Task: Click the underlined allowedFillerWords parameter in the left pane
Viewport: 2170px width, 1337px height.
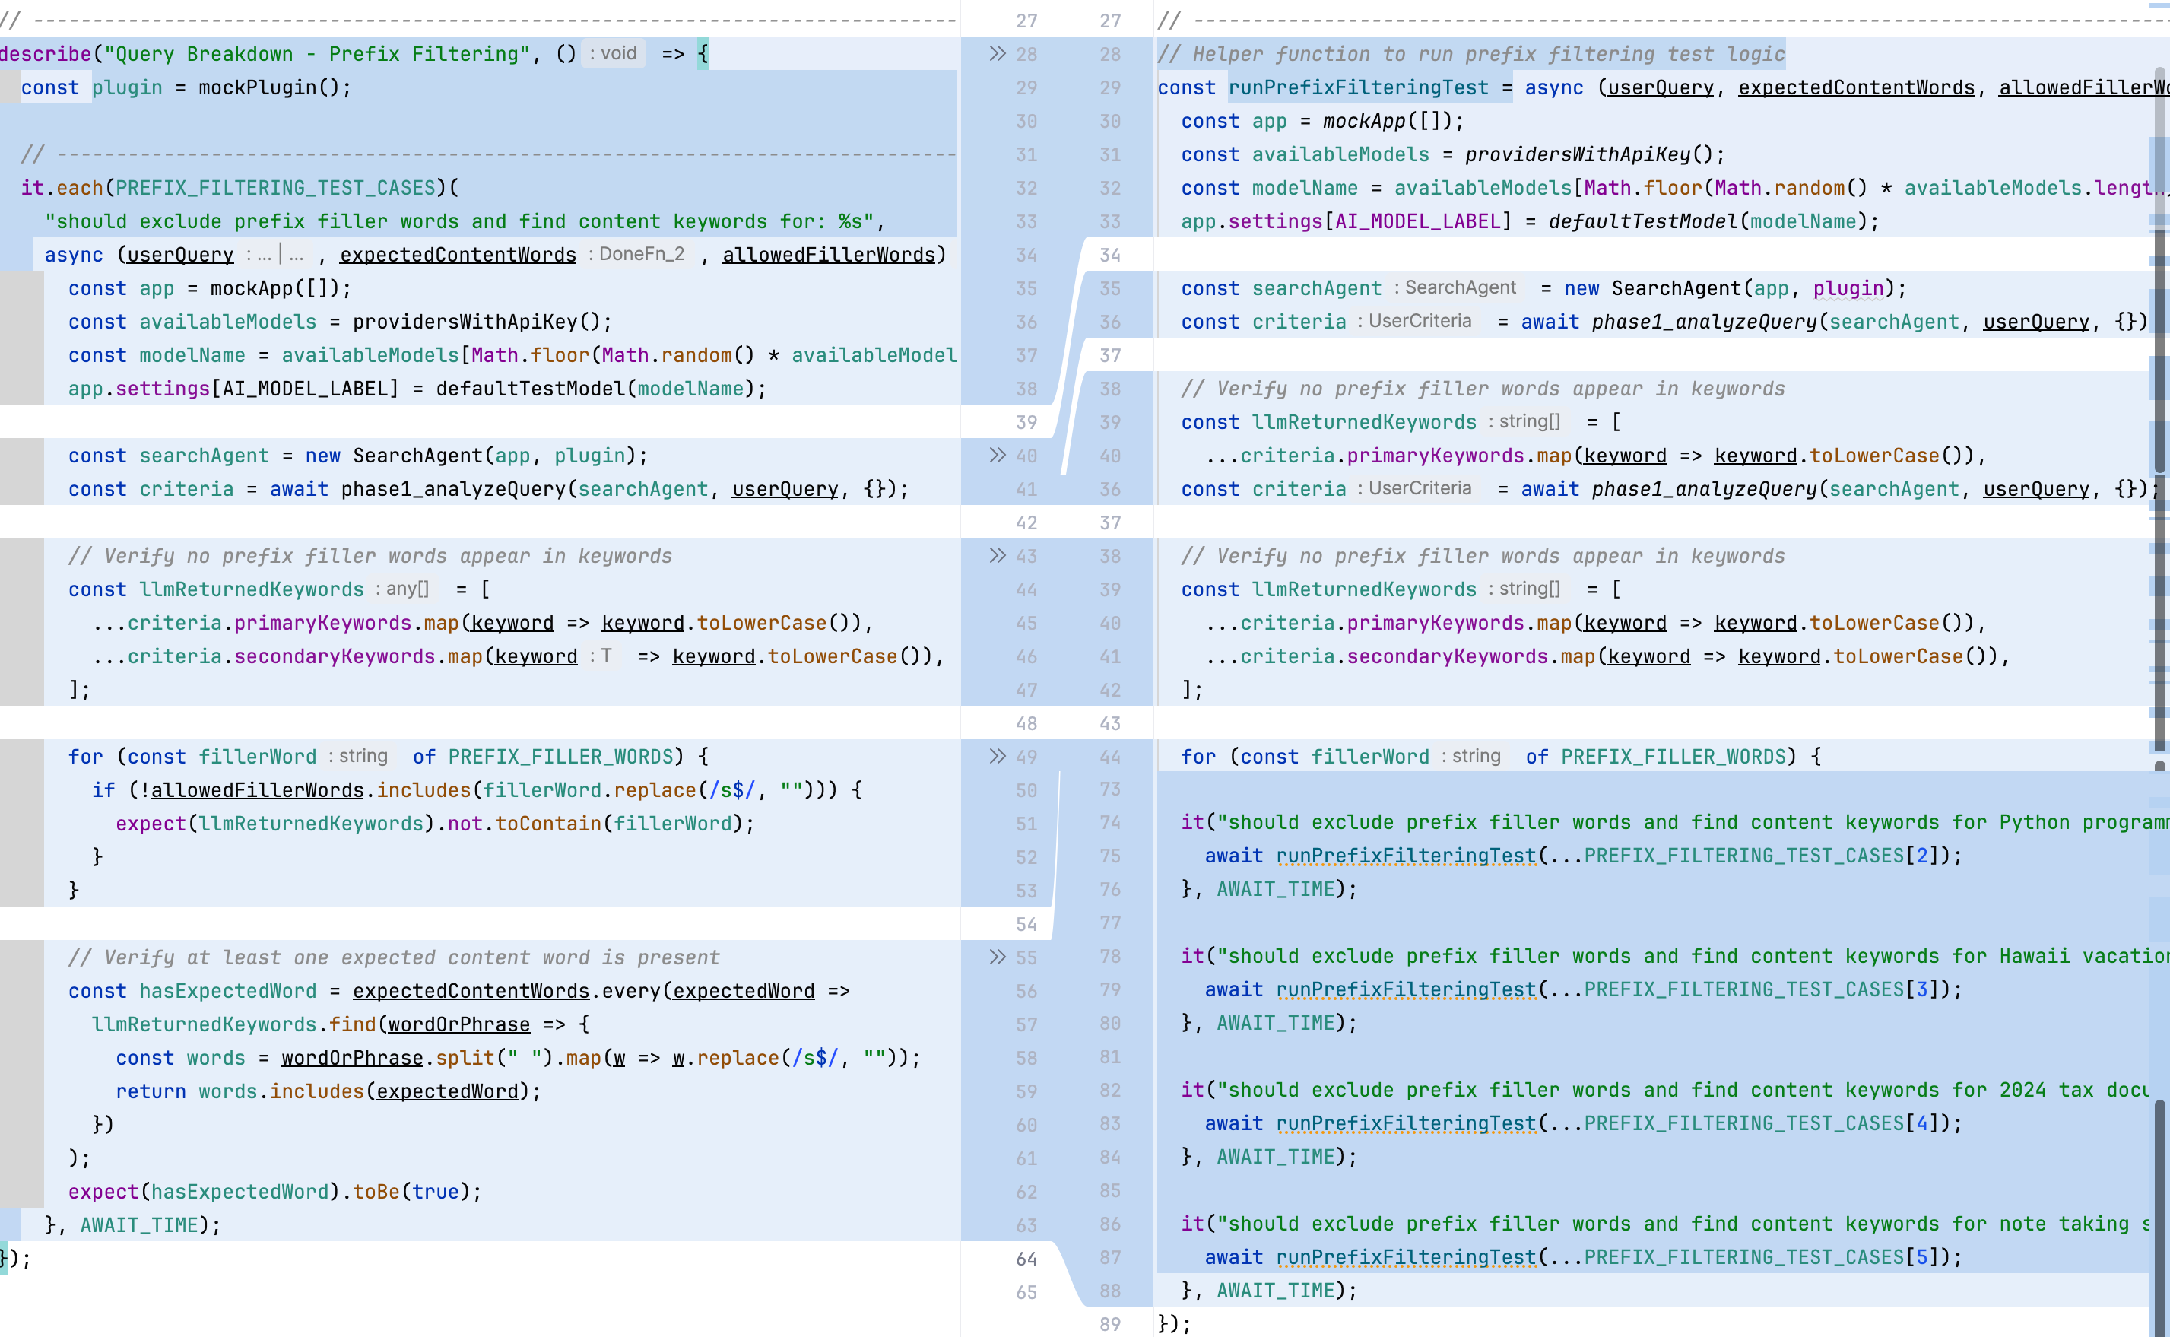Action: pos(828,255)
